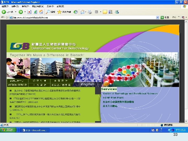Viewport: 188px width, 141px height.
Task: Click the first news item dated 2008/4/10
Action: click(x=45, y=92)
